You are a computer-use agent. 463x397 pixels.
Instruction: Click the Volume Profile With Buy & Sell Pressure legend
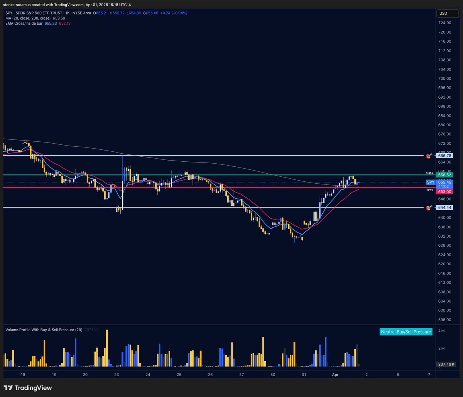(x=44, y=330)
